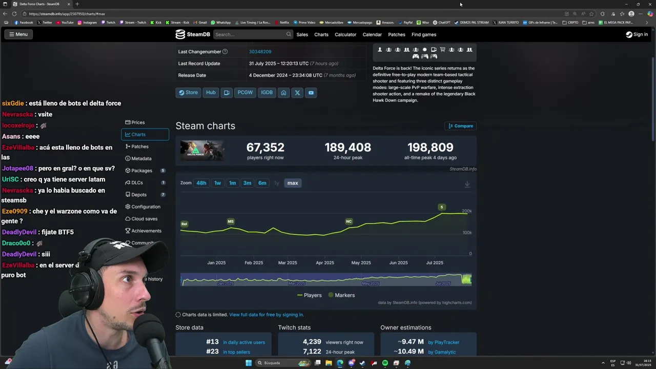
Task: Open Metadata in the sidebar
Action: point(145,158)
